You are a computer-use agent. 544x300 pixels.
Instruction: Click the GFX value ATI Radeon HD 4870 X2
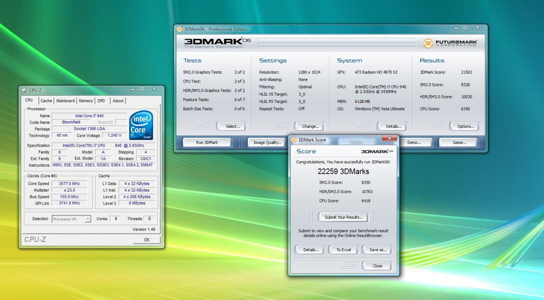[x=376, y=72]
